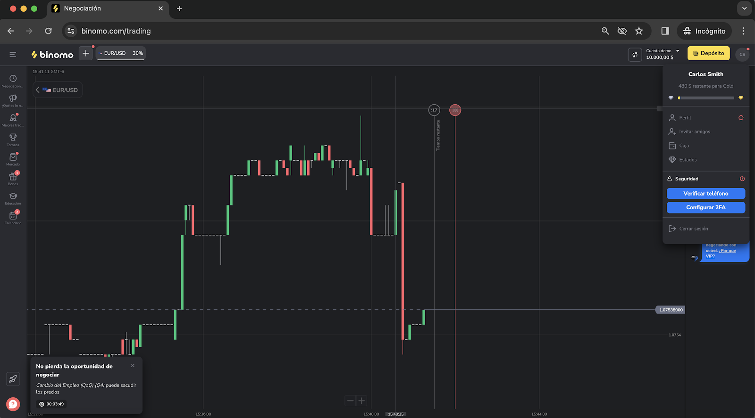Expand the Cuenta demo account dropdown
The image size is (755, 418).
pos(663,54)
